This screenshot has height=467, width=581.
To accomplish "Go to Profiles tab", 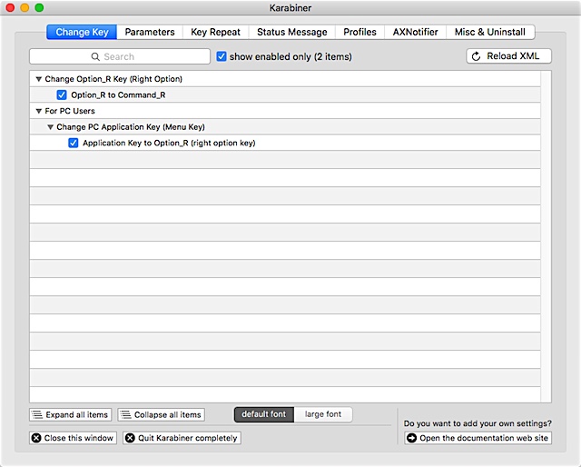I will point(359,32).
